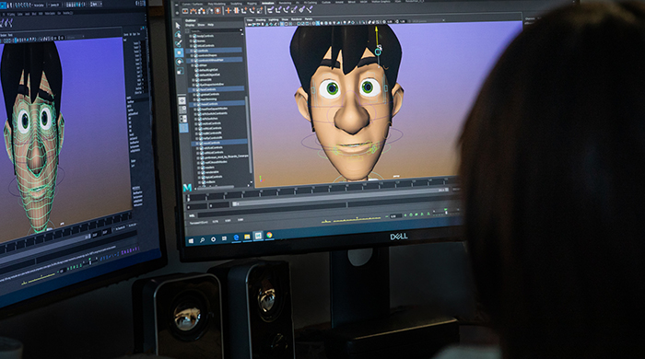Click the Set Key Scale shelf icon
Image resolution: width=645 pixels, height=359 pixels.
(260, 11)
